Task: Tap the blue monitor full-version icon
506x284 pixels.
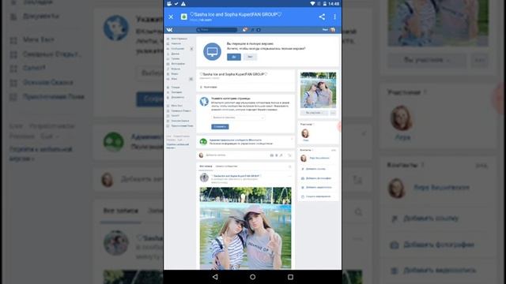Action: coord(212,51)
